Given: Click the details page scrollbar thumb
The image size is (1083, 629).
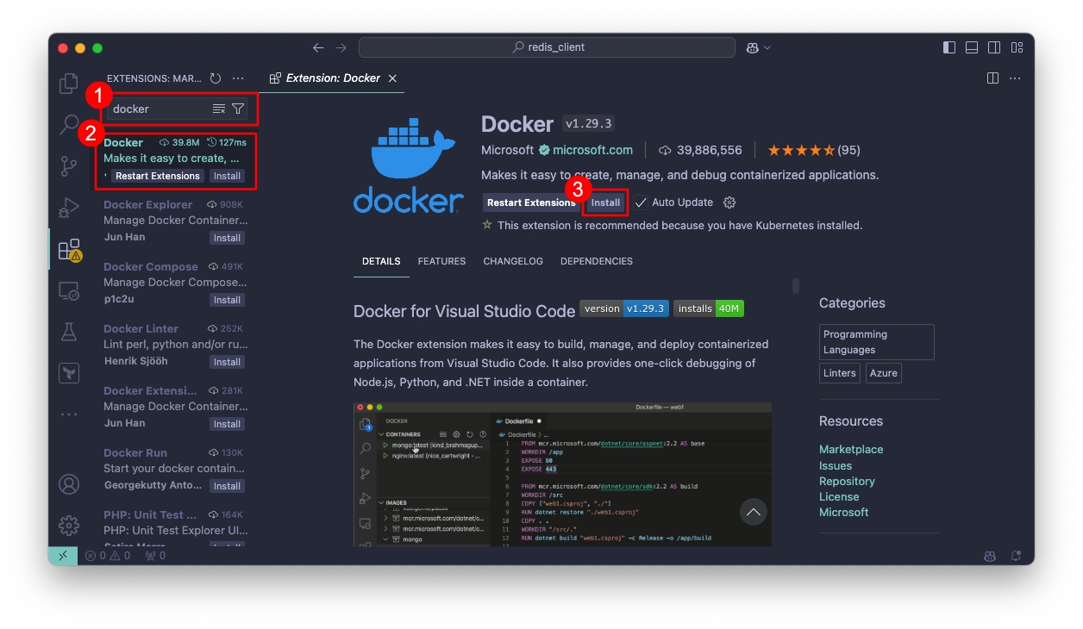Looking at the screenshot, I should point(795,286).
